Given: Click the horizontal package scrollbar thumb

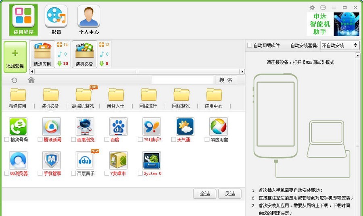Looking at the screenshot, I should (x=137, y=71).
